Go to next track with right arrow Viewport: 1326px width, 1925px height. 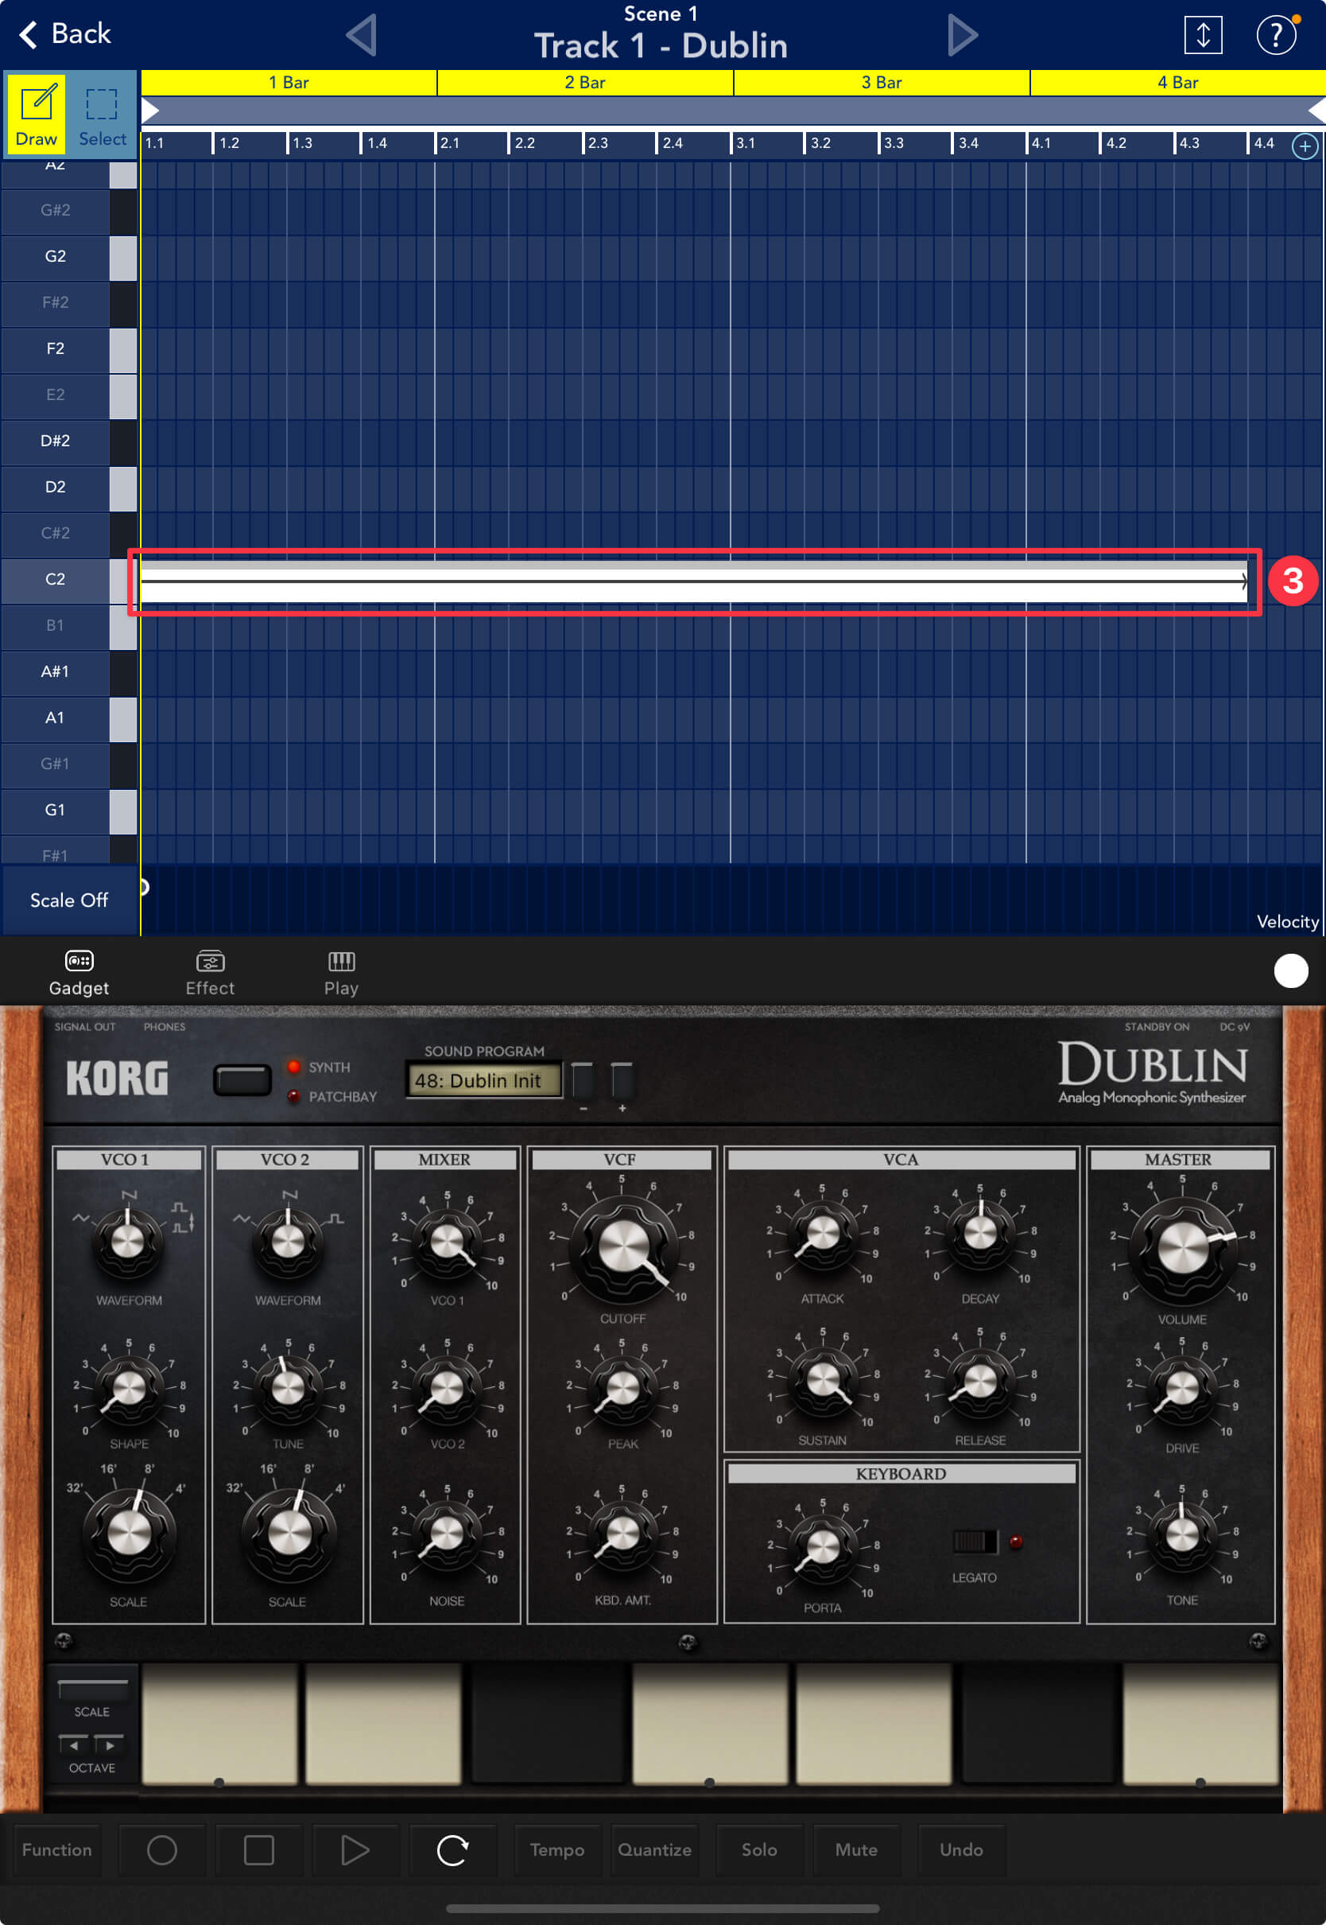(962, 35)
